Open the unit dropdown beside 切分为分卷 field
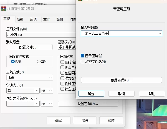Image resolution: width=167 pixels, height=129 pixels. [47, 104]
